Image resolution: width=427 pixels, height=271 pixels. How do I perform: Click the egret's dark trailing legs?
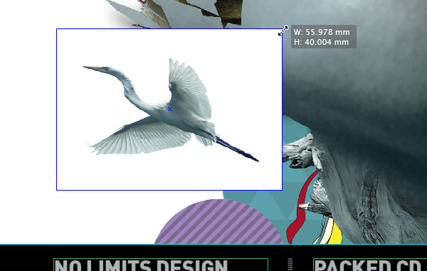click(234, 147)
